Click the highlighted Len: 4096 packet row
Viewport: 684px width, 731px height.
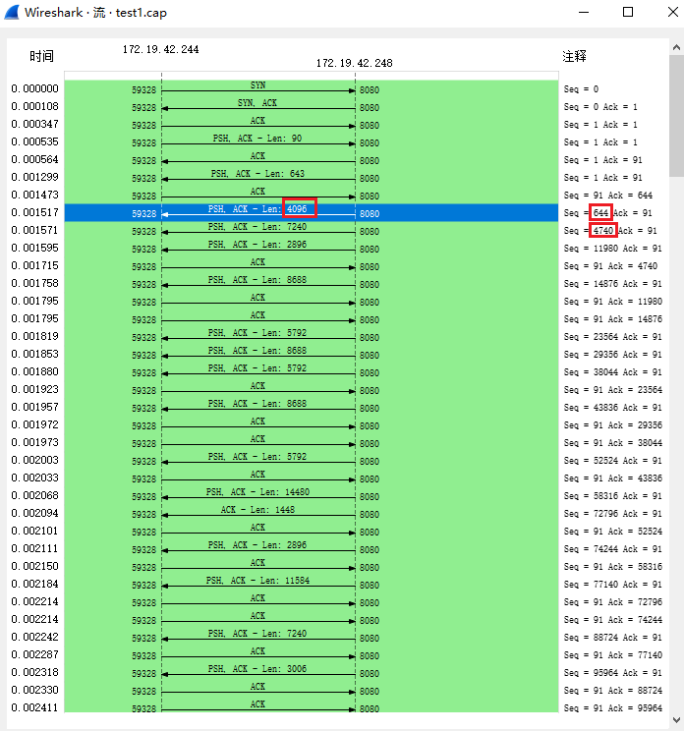pyautogui.click(x=257, y=212)
